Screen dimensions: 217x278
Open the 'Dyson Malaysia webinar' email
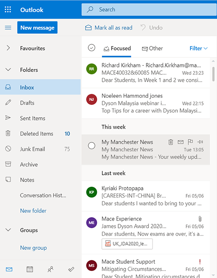point(146,103)
